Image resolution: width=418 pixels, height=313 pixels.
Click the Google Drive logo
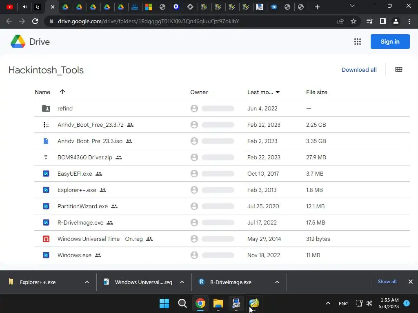coord(18,42)
